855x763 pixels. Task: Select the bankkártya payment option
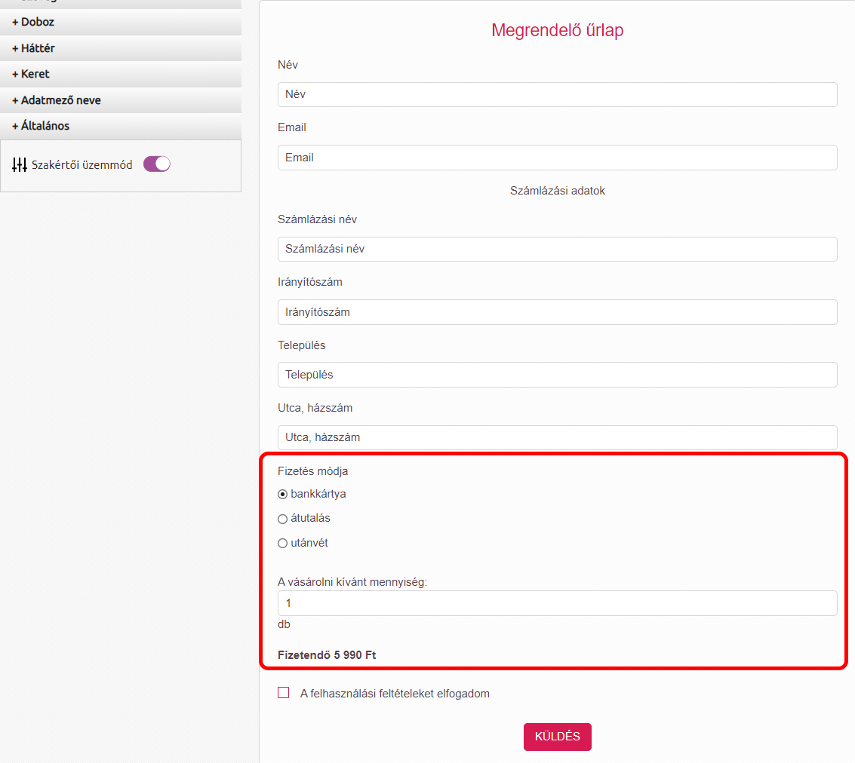pos(282,495)
